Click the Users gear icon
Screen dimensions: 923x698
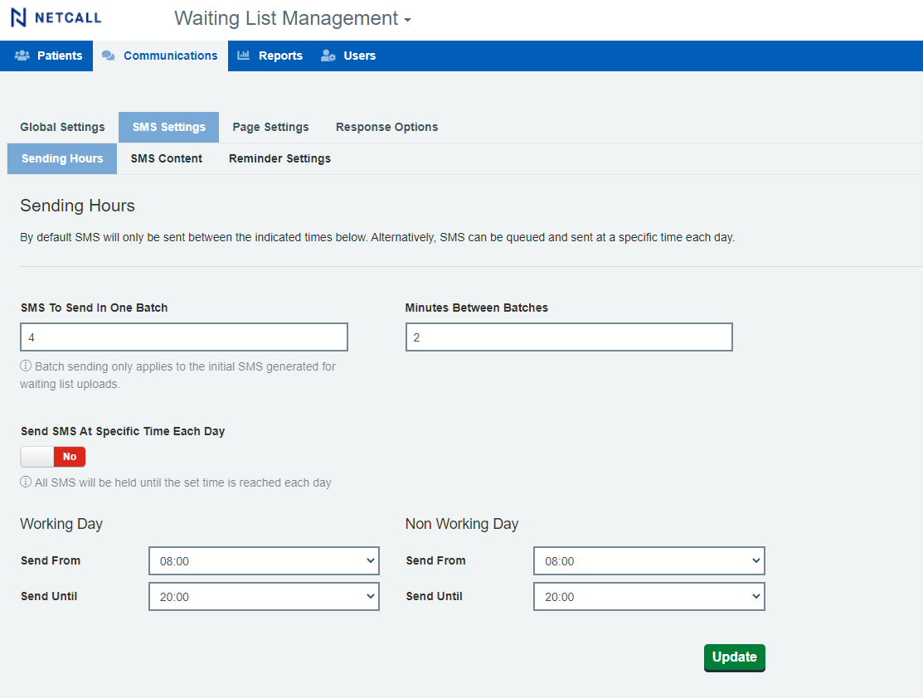point(328,56)
